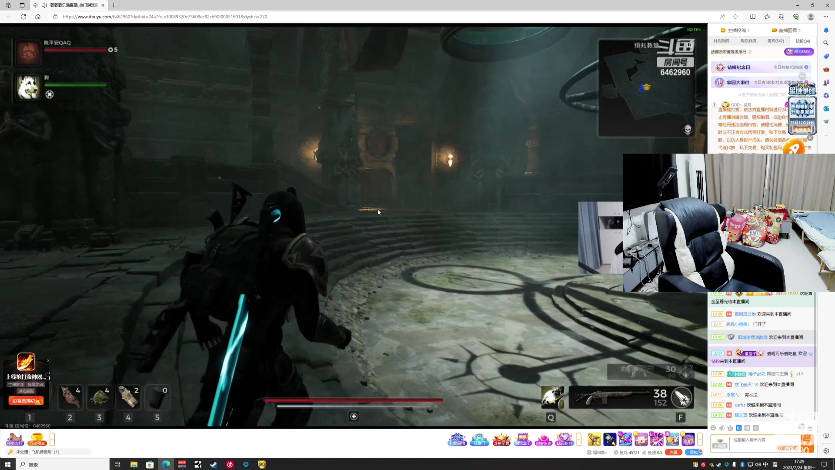Open Edge sidebar search icon
835x470 pixels.
click(x=826, y=43)
